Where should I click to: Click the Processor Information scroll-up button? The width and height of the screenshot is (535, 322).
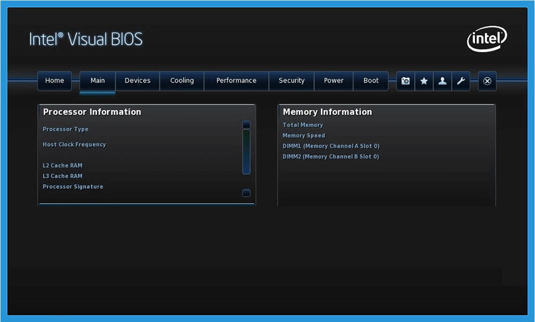246,125
